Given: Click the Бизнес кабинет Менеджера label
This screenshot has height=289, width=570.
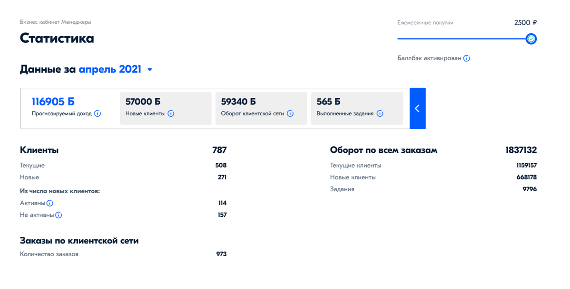Looking at the screenshot, I should [55, 22].
